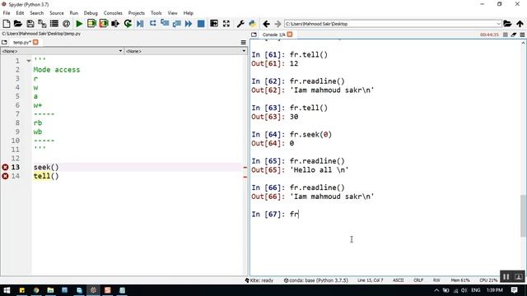Save all files toolbar icon

42,24
